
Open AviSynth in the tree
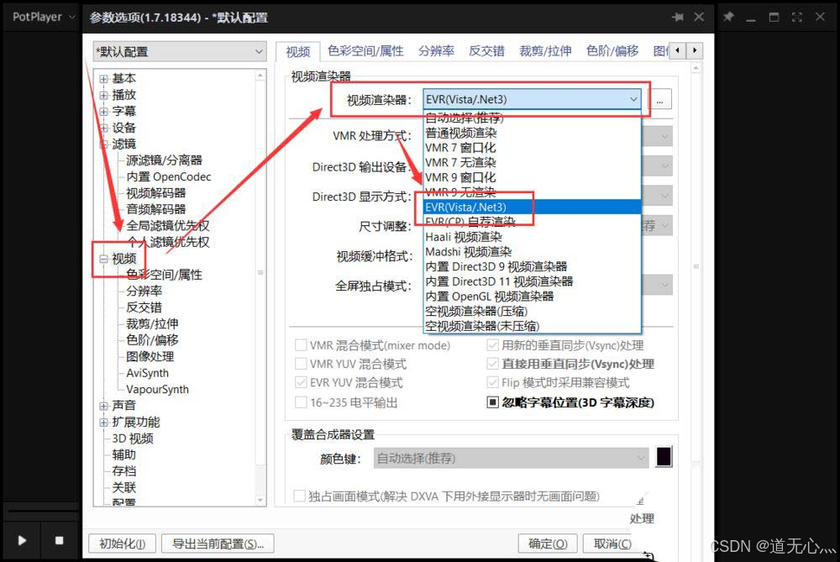pos(147,373)
